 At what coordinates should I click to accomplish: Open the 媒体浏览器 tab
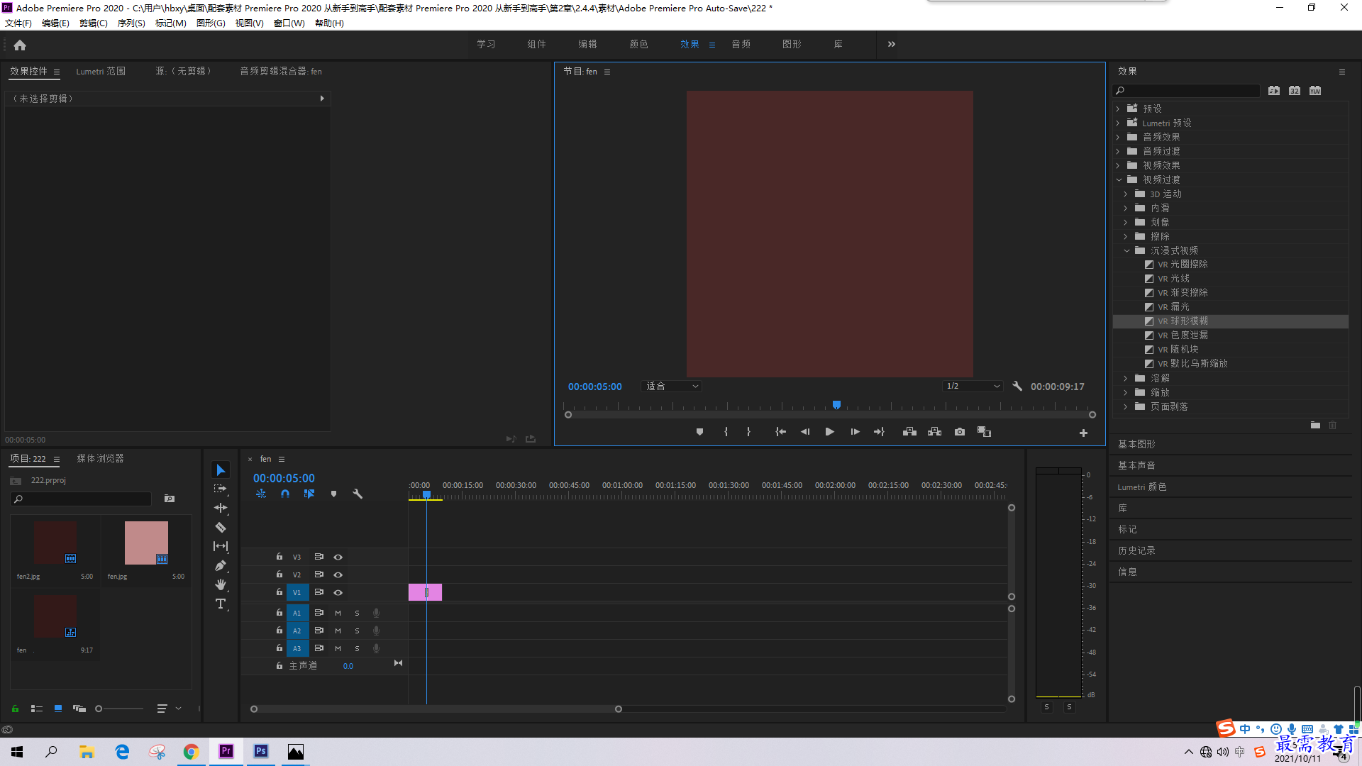point(100,458)
